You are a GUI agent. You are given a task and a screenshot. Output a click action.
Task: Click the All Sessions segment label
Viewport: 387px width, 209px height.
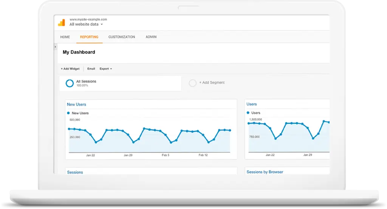pos(86,81)
